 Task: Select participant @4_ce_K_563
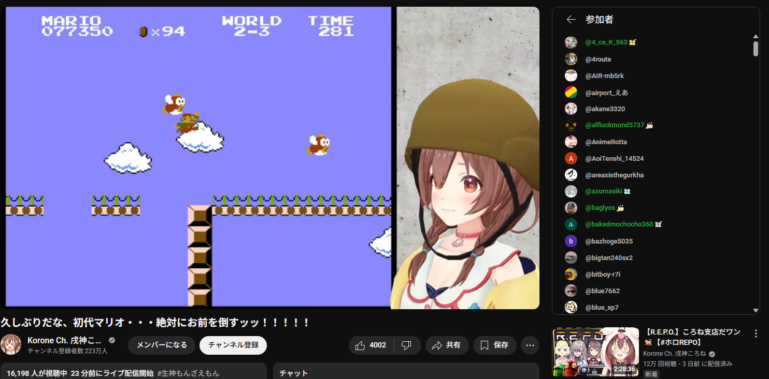(606, 42)
